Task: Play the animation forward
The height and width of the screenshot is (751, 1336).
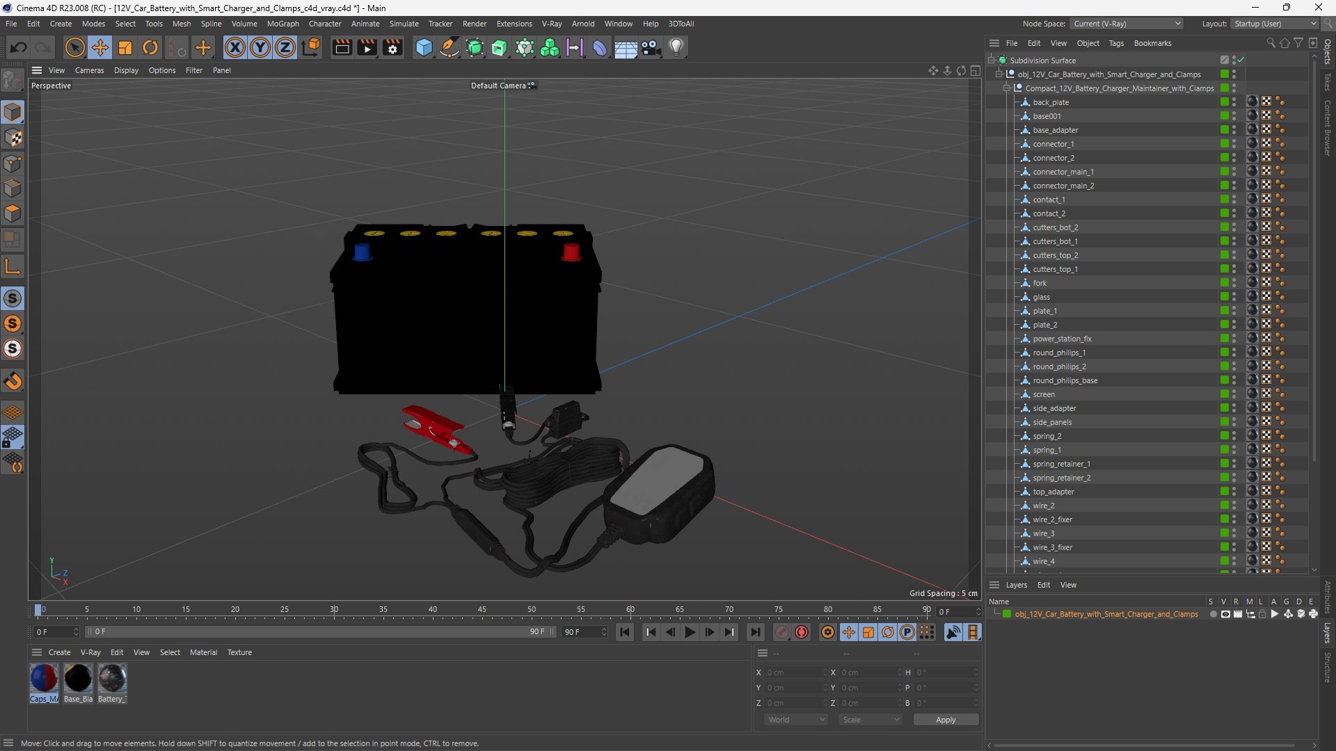Action: (690, 632)
